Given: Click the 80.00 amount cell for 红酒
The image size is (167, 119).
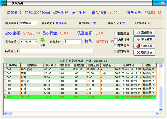Looking at the screenshot, I should point(93,85).
